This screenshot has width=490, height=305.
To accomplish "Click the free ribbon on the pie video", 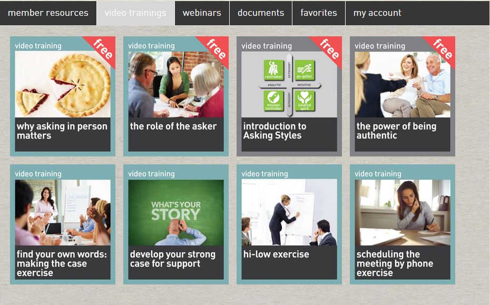I will click(103, 49).
